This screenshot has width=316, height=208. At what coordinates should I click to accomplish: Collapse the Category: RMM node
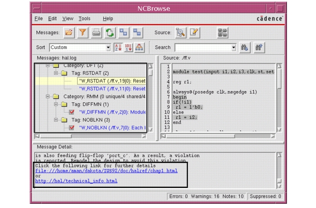48,96
